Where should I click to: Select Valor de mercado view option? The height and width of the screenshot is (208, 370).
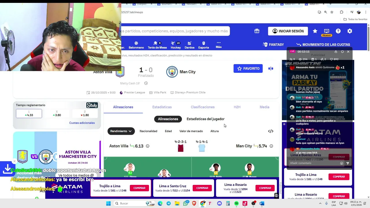(x=191, y=131)
